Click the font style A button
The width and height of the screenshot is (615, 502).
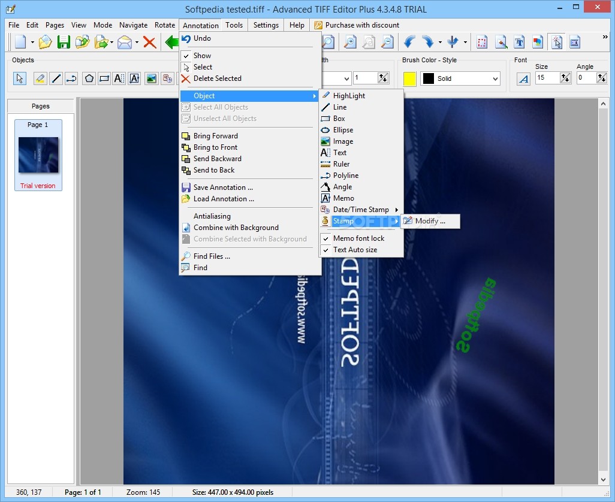click(524, 78)
